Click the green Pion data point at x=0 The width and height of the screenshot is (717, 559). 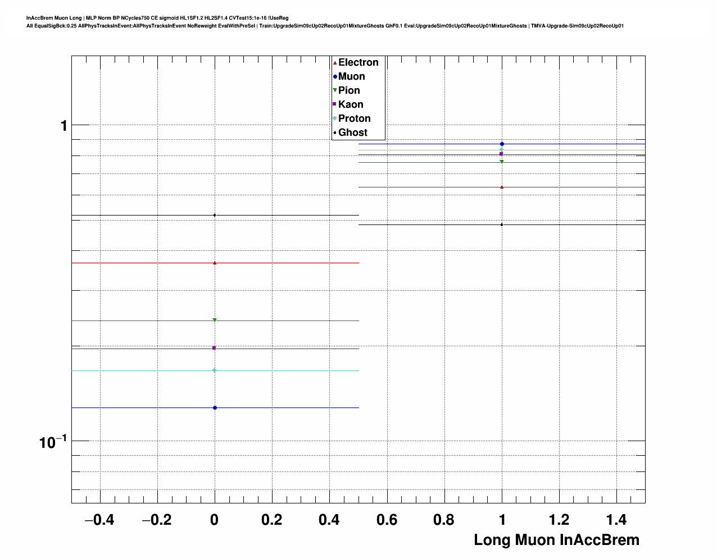pyautogui.click(x=215, y=320)
